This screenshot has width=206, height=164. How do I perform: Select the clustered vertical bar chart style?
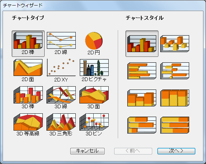coord(142,44)
